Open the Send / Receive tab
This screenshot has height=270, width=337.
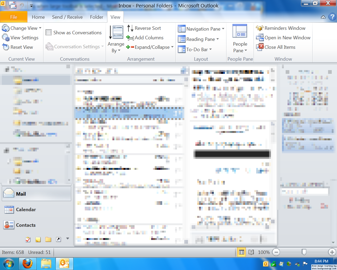[x=67, y=17]
